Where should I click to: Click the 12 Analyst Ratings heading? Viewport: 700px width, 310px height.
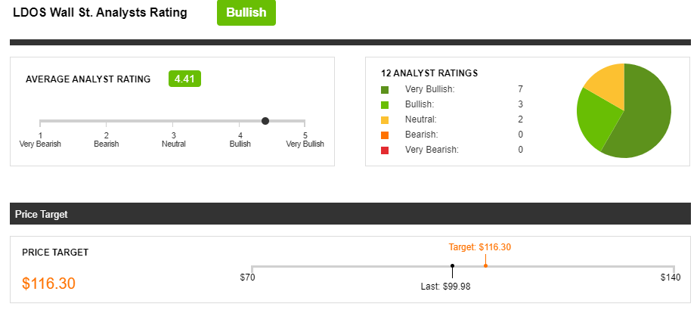pos(429,73)
